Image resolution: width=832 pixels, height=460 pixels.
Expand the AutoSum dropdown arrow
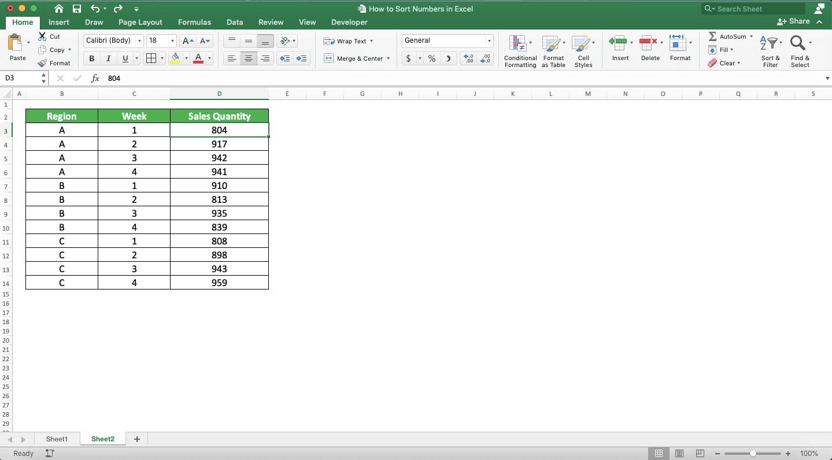(x=751, y=36)
